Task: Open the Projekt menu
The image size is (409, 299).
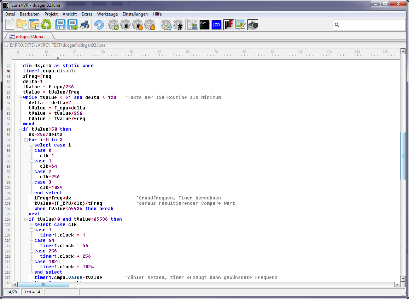Action: 51,14
